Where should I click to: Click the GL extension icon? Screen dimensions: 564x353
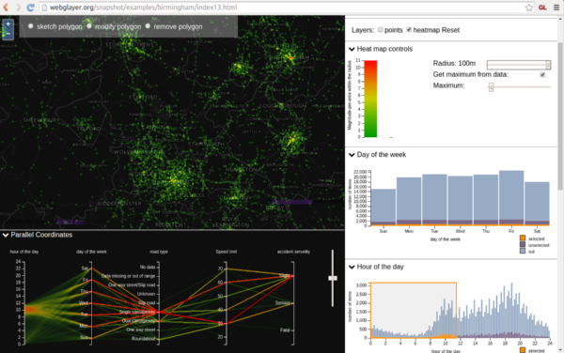coord(542,8)
